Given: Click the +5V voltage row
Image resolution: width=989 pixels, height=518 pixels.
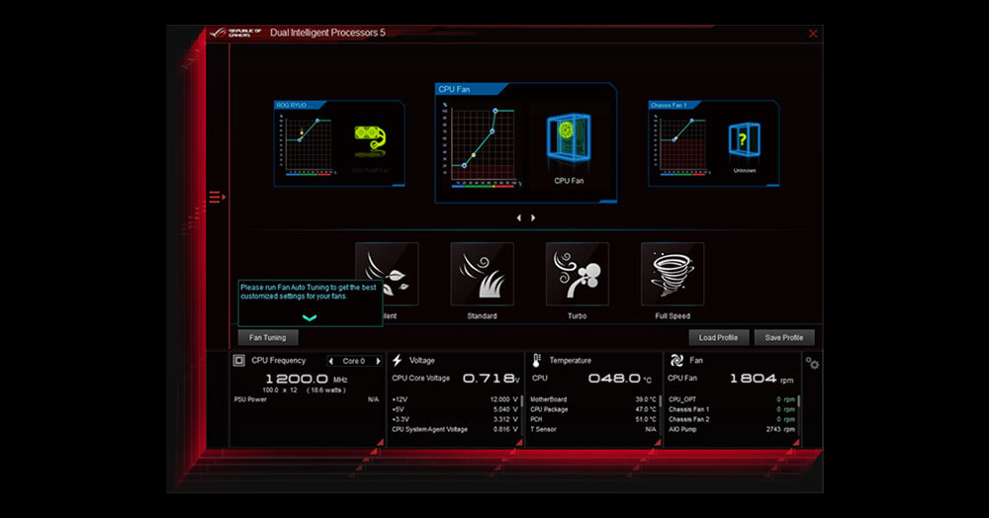Looking at the screenshot, I should (x=455, y=409).
